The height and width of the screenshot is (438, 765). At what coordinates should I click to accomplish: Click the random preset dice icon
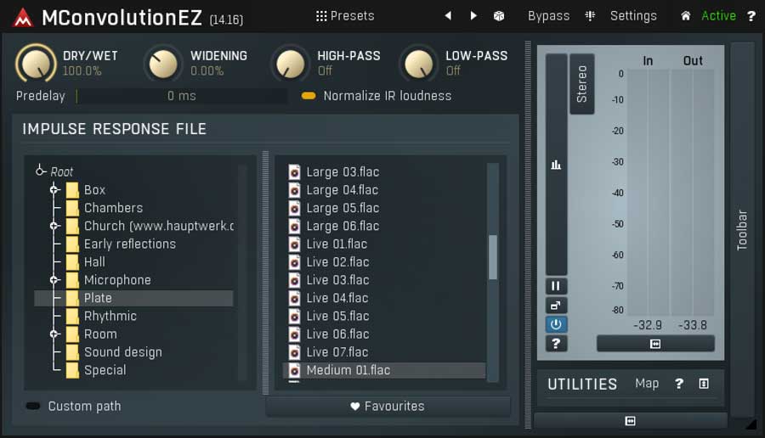click(499, 16)
